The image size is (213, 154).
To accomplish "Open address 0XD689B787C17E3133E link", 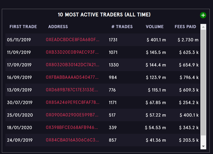I will [72, 90].
